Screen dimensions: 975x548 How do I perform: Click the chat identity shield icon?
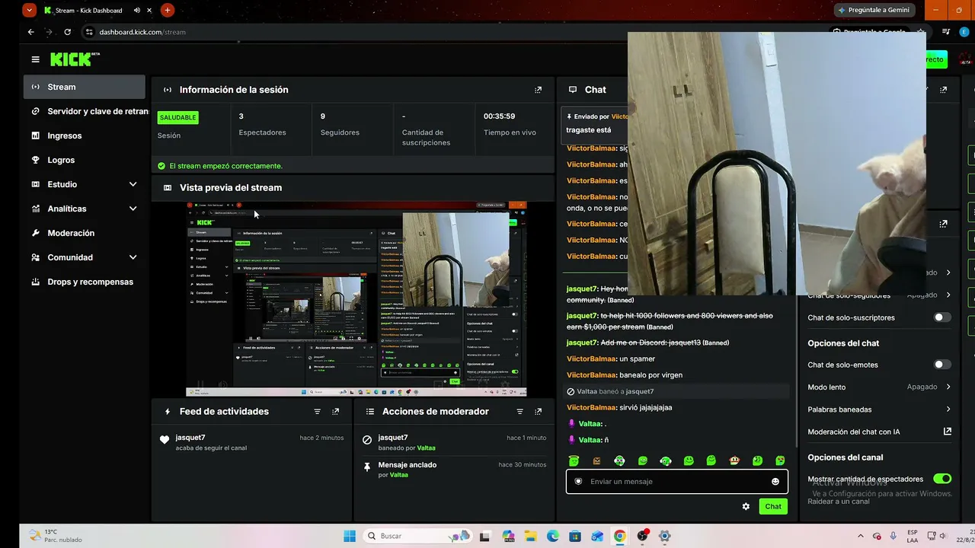click(x=578, y=482)
